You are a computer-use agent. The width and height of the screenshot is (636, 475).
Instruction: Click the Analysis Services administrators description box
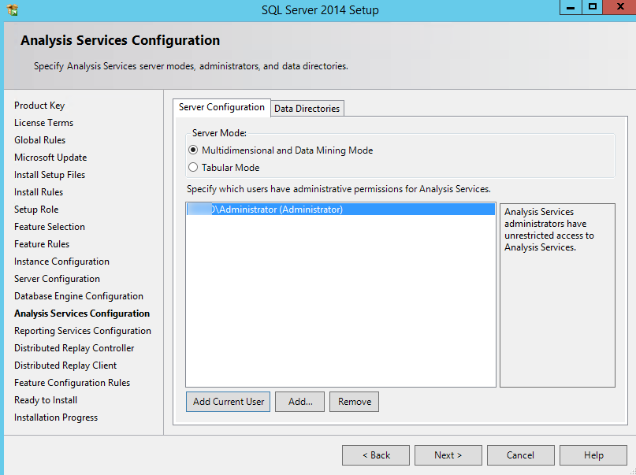(x=557, y=295)
